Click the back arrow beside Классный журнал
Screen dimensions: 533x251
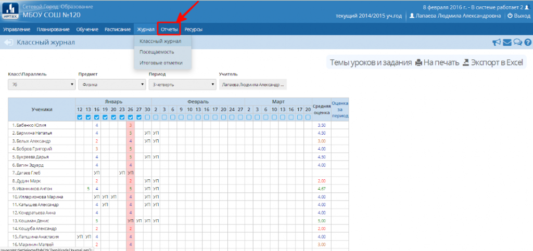point(8,43)
